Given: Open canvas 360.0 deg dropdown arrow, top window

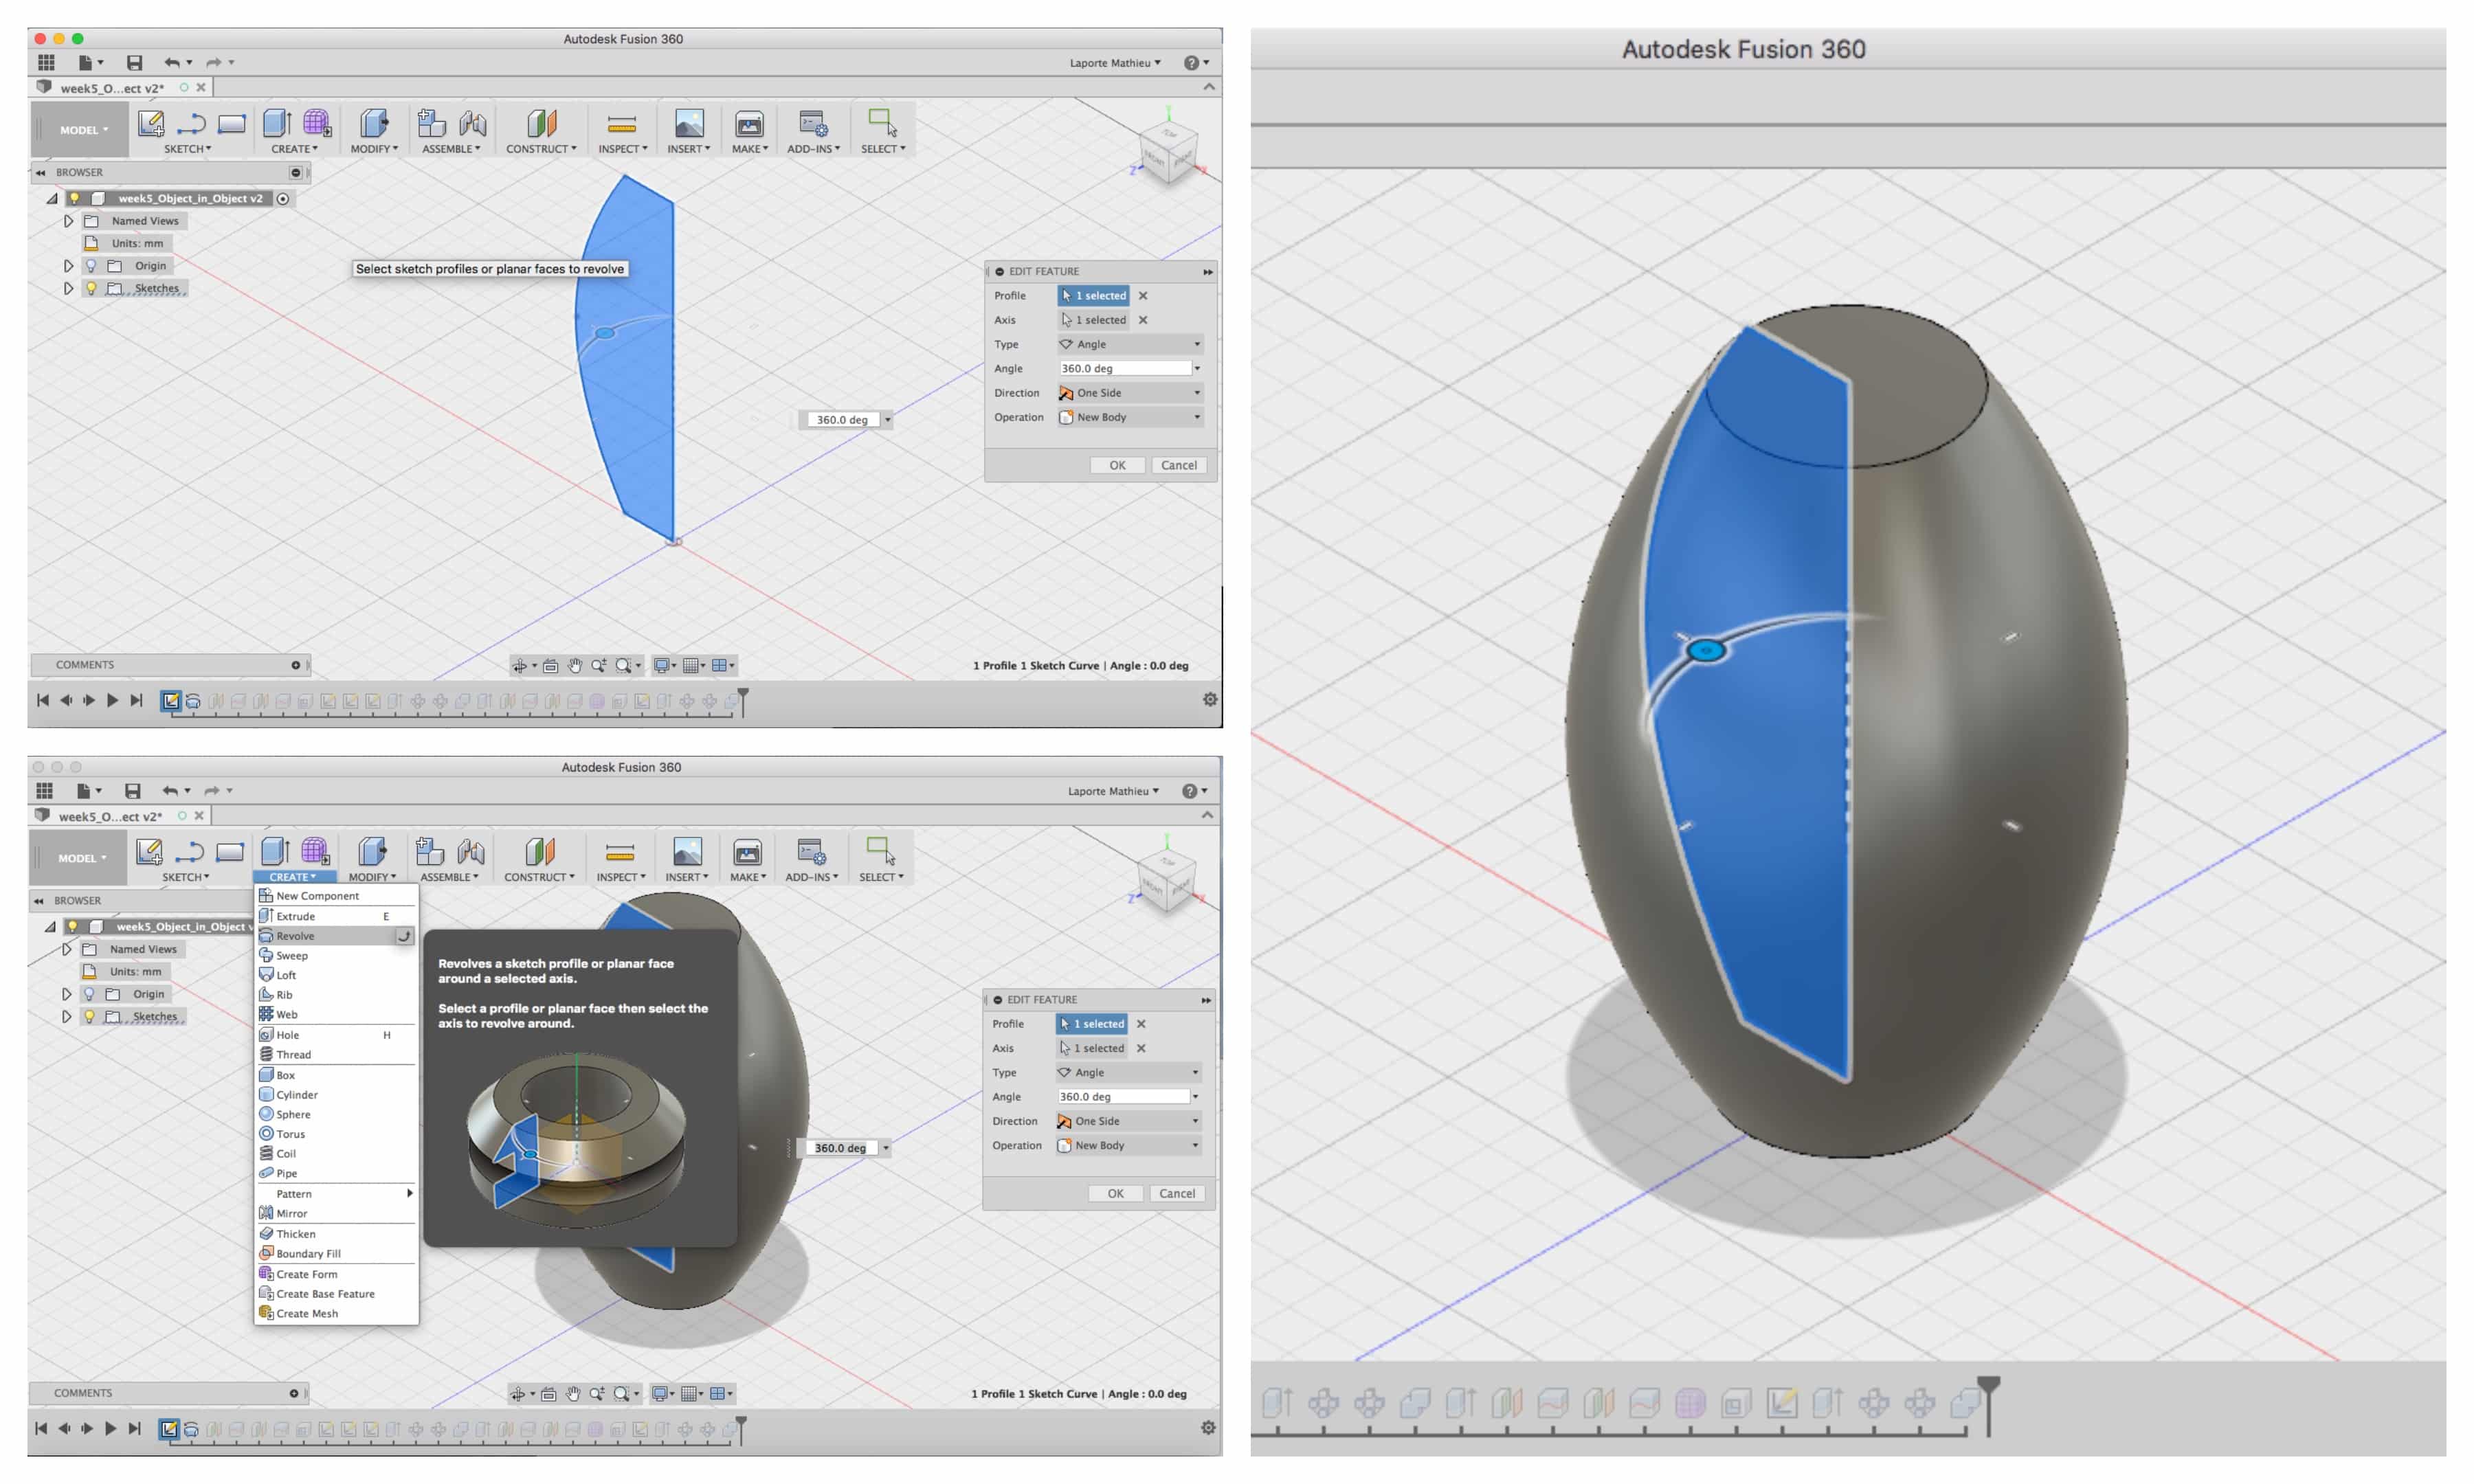Looking at the screenshot, I should [887, 420].
